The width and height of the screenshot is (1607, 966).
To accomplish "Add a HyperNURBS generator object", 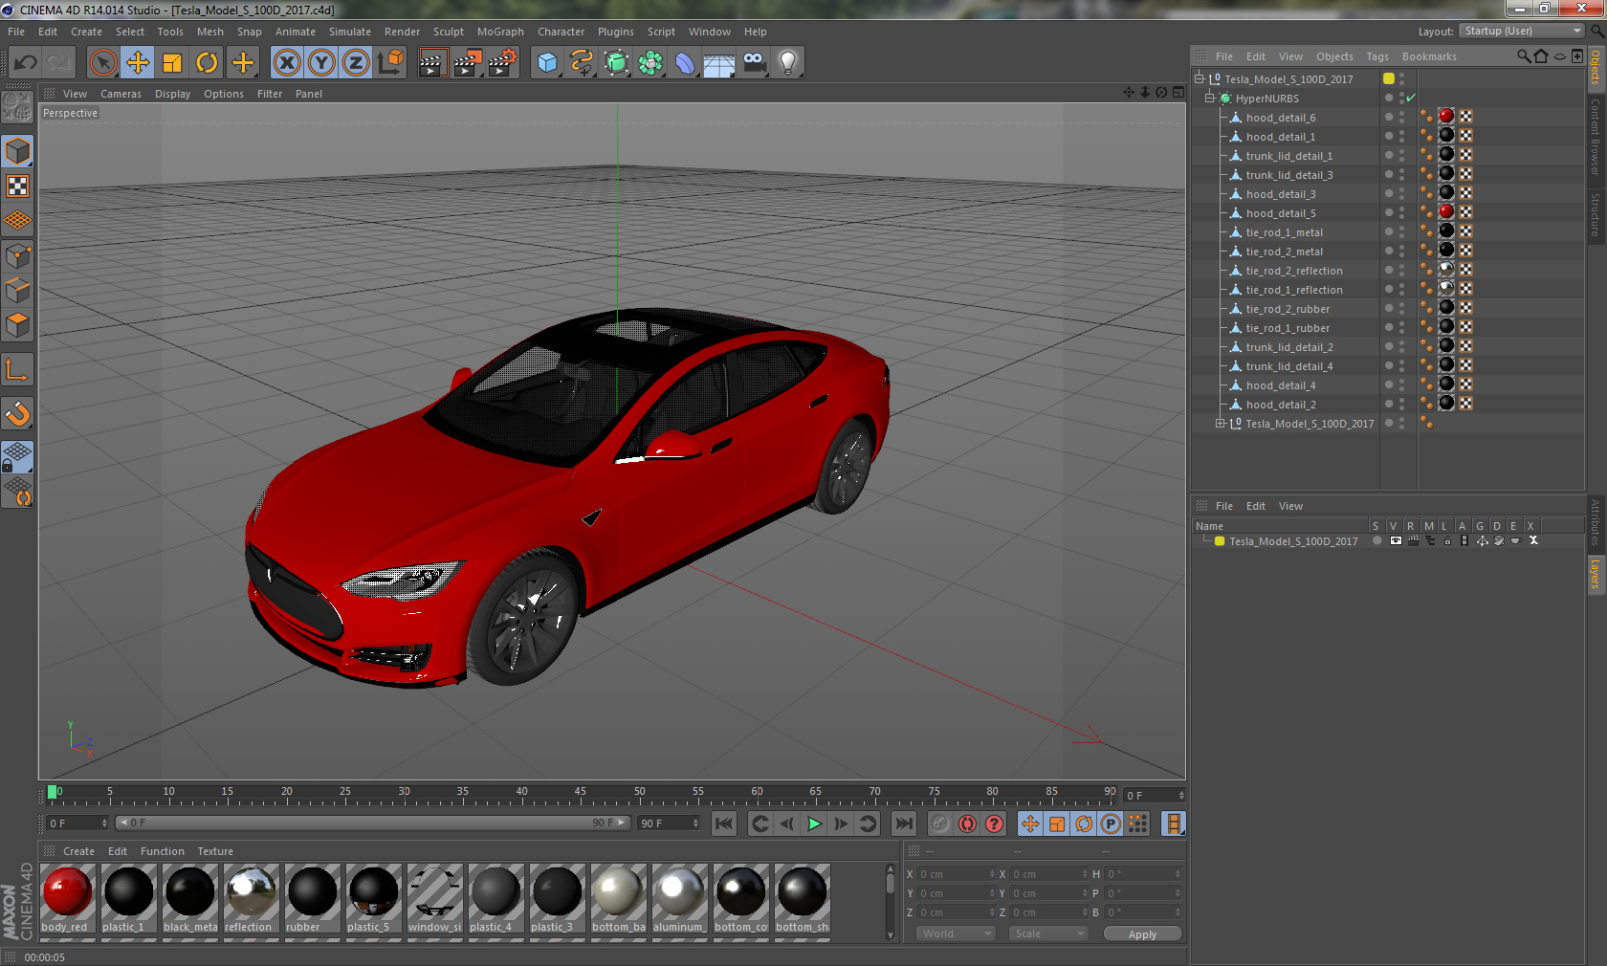I will tap(616, 63).
